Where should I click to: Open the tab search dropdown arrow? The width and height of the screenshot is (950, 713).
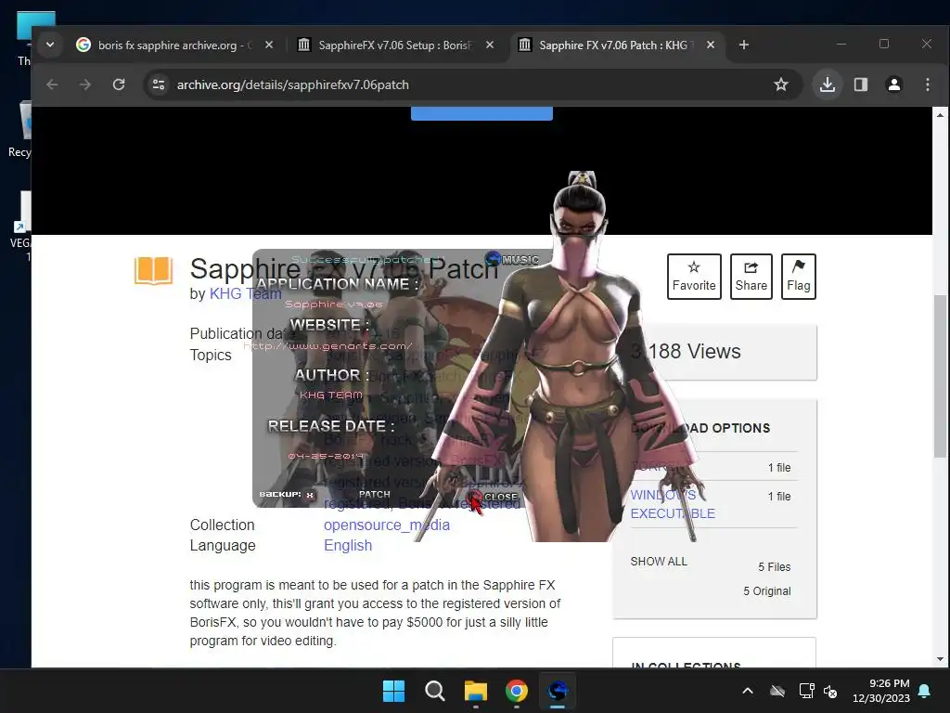tap(50, 45)
